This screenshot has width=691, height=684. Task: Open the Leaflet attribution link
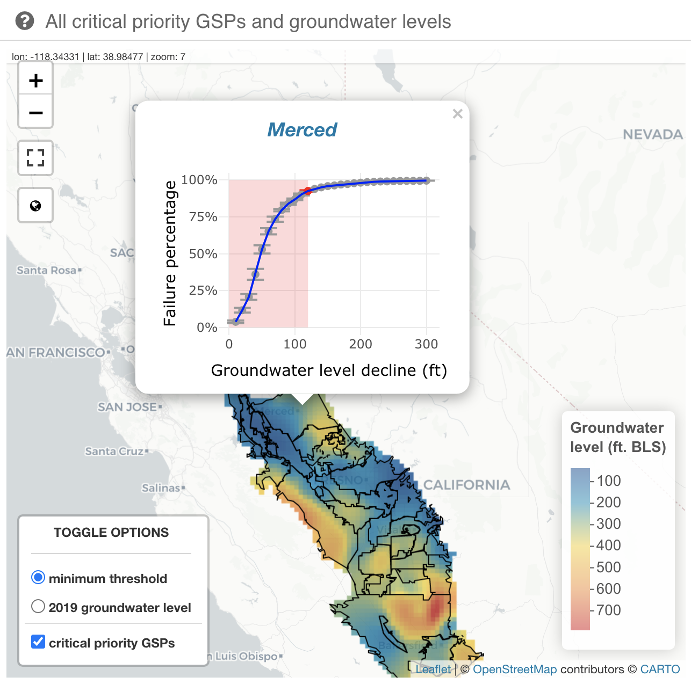[x=433, y=670]
